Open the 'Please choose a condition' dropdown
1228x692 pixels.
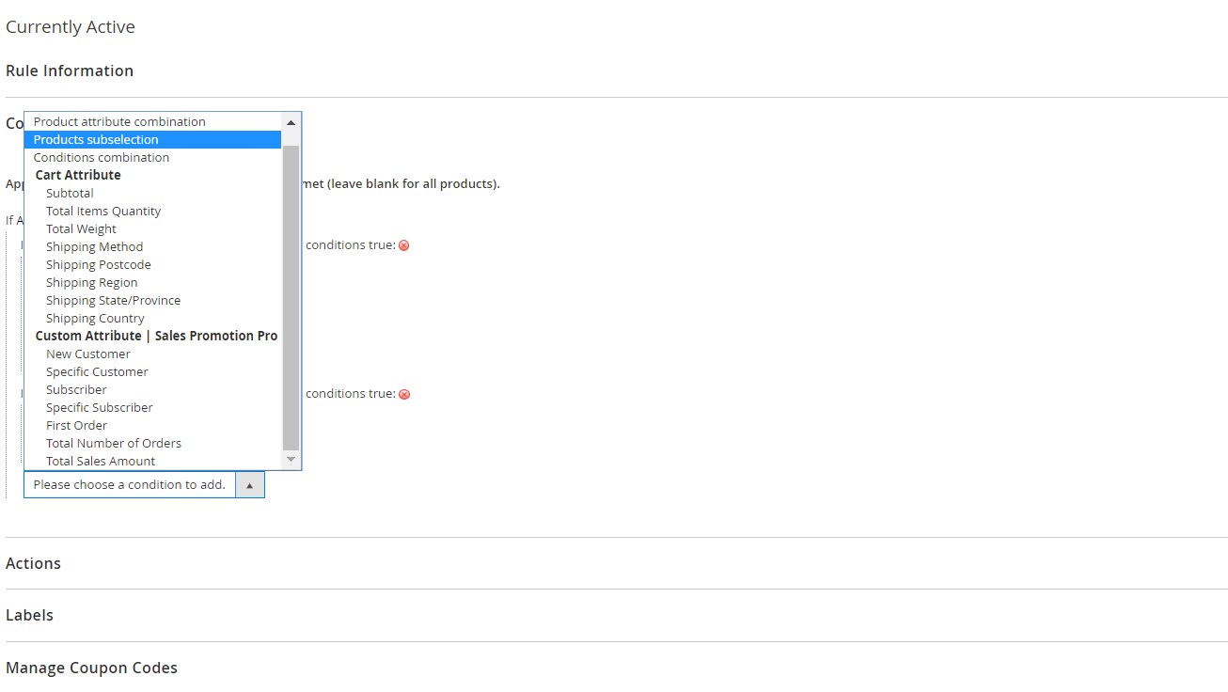[x=144, y=485]
